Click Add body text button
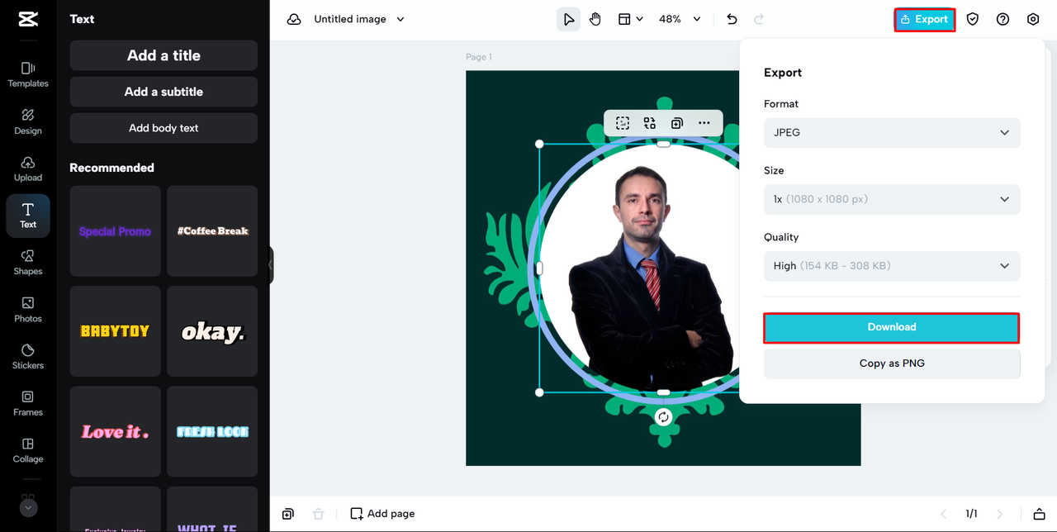This screenshot has height=532, width=1057. coord(164,128)
